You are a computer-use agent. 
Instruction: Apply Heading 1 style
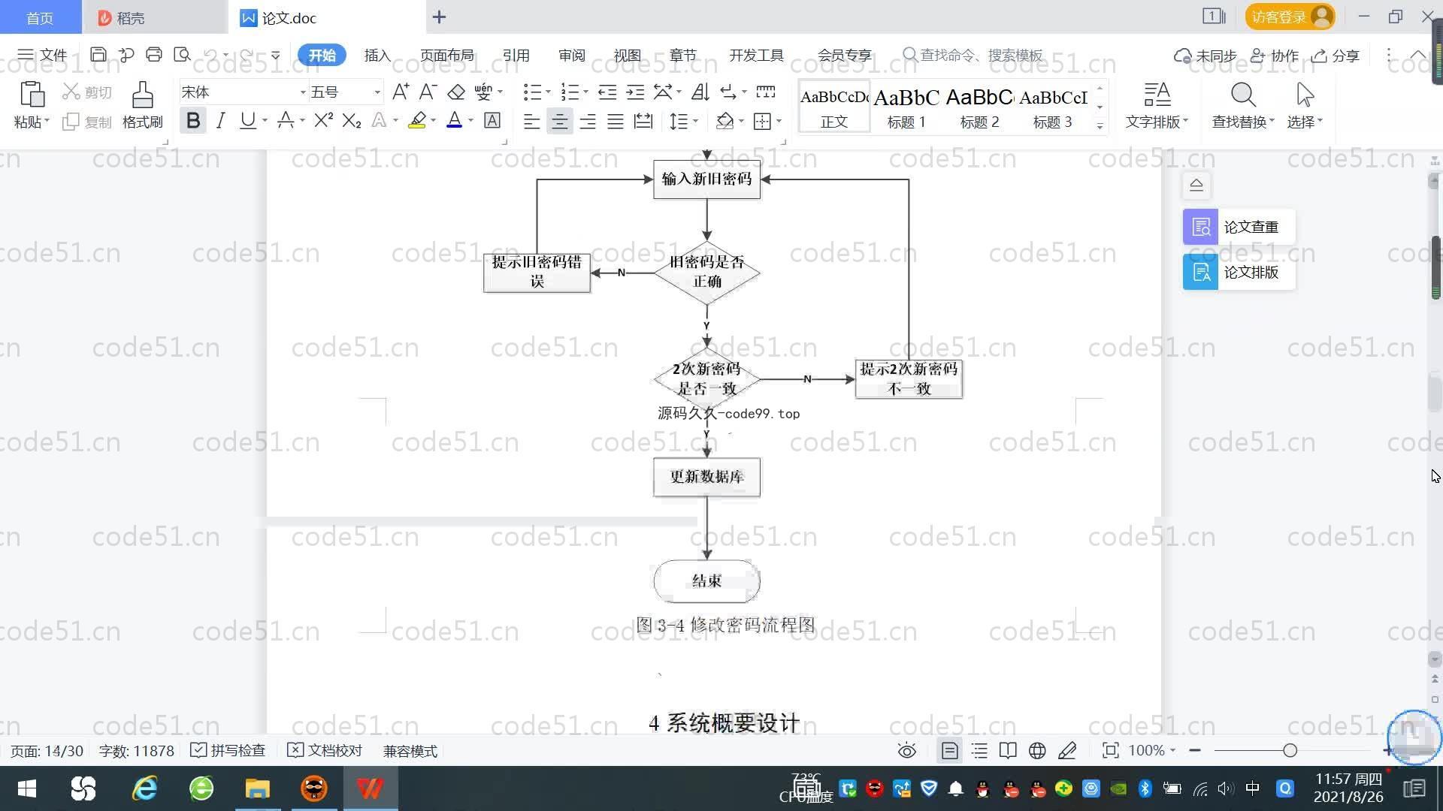click(906, 107)
